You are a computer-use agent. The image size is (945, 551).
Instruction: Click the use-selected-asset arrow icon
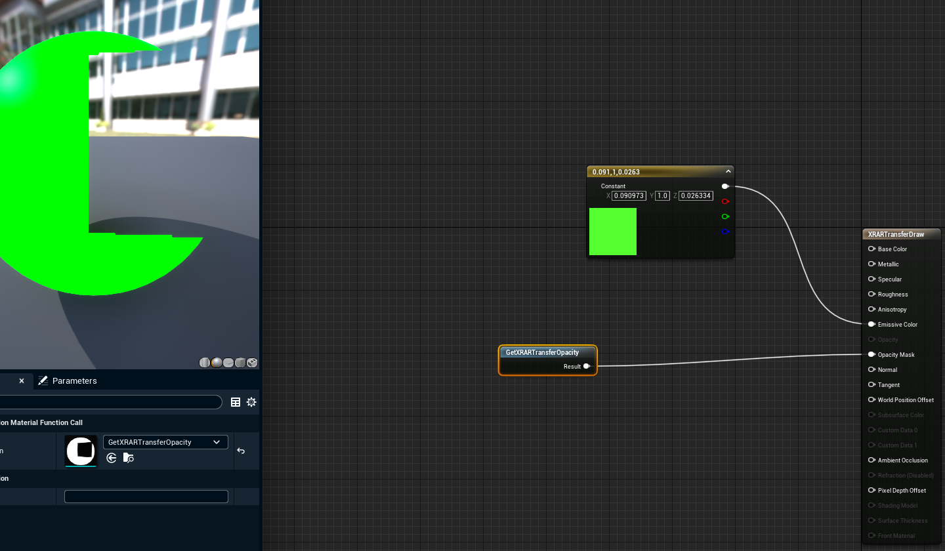[x=112, y=458]
